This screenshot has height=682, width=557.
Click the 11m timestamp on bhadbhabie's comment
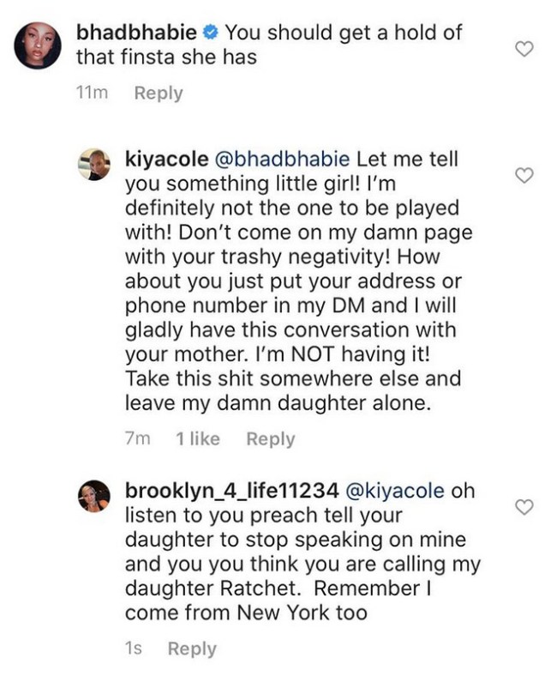click(x=92, y=93)
